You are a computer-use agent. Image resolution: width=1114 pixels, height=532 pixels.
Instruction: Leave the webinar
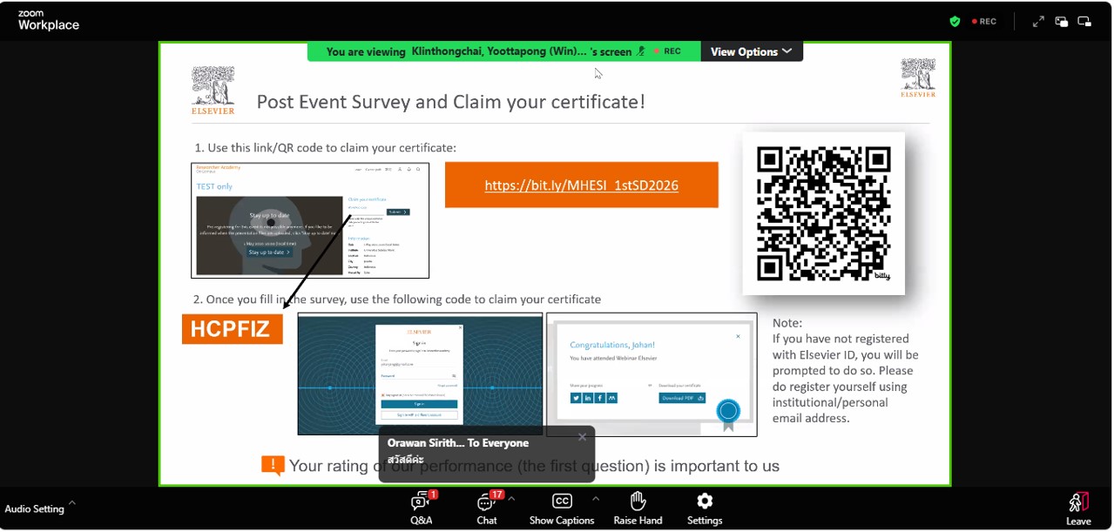point(1078,508)
